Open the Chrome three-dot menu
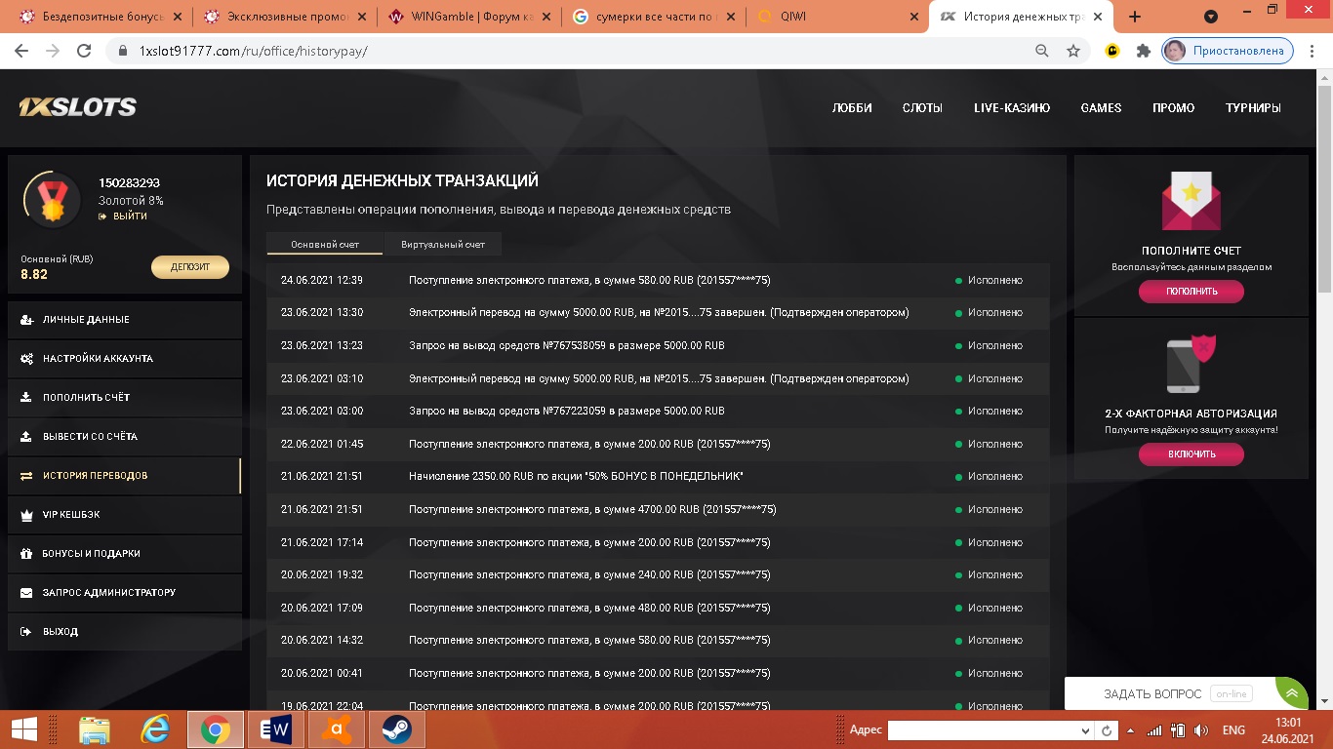 (x=1313, y=51)
